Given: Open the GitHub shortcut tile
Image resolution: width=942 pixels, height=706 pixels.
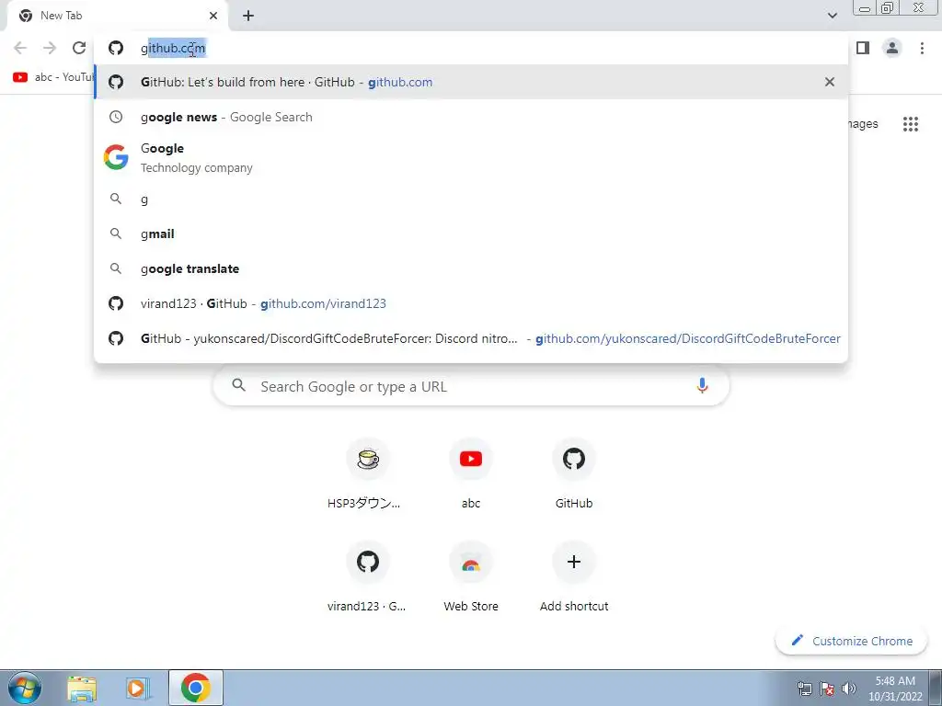Looking at the screenshot, I should 574,474.
